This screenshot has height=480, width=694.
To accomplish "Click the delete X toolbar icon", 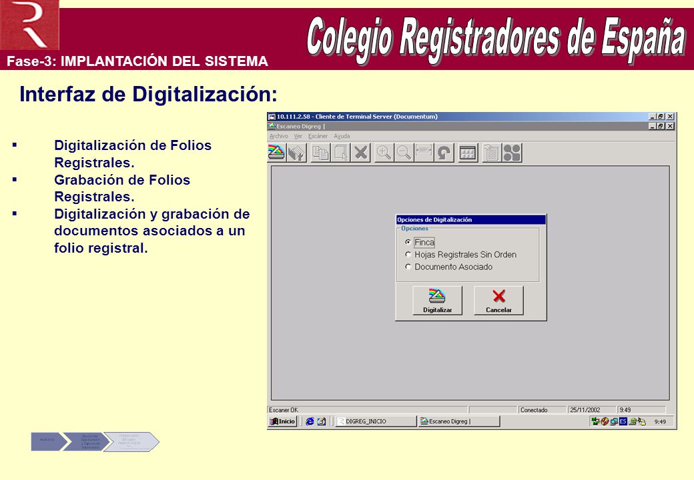I will pos(361,153).
